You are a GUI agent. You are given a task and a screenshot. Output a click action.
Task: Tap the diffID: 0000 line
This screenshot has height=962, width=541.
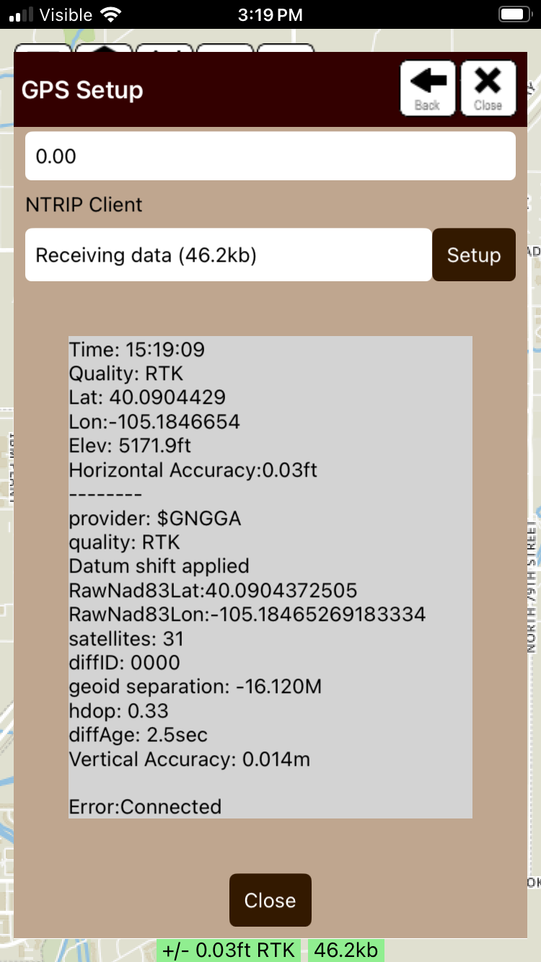[x=125, y=663]
